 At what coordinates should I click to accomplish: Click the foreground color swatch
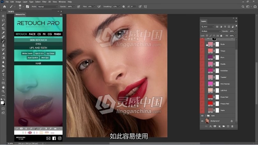2,103
